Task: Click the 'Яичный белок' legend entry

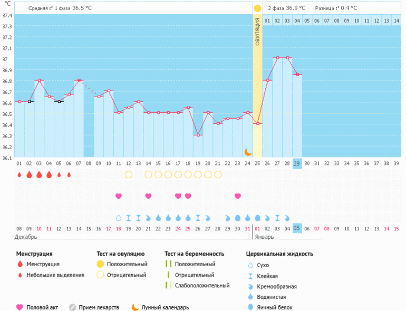Action: 275,307
